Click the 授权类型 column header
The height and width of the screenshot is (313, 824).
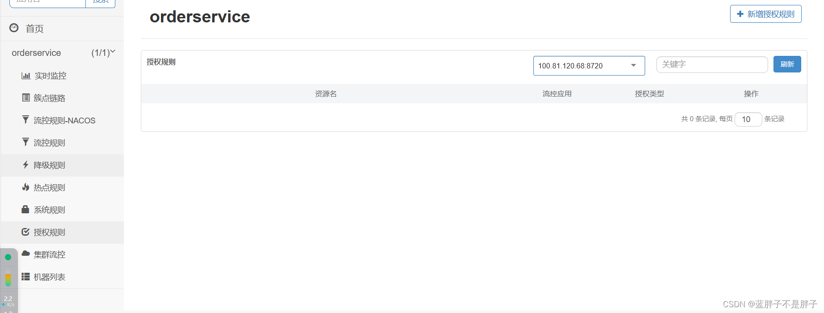pyautogui.click(x=650, y=94)
